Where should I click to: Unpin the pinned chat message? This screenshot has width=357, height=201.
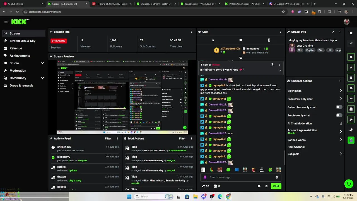(272, 65)
